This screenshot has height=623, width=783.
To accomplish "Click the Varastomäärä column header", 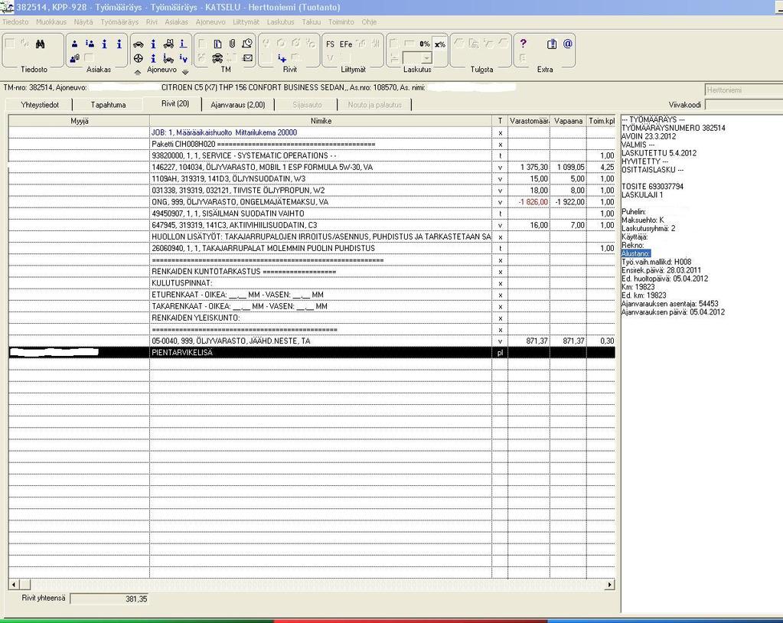I will 530,121.
